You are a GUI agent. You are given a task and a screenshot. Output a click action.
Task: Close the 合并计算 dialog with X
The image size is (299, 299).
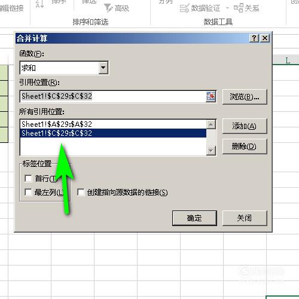tap(265, 38)
